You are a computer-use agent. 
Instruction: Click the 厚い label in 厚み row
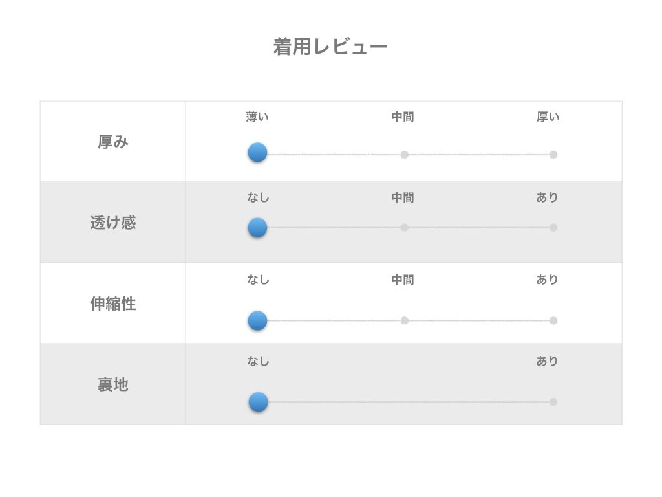coord(548,117)
